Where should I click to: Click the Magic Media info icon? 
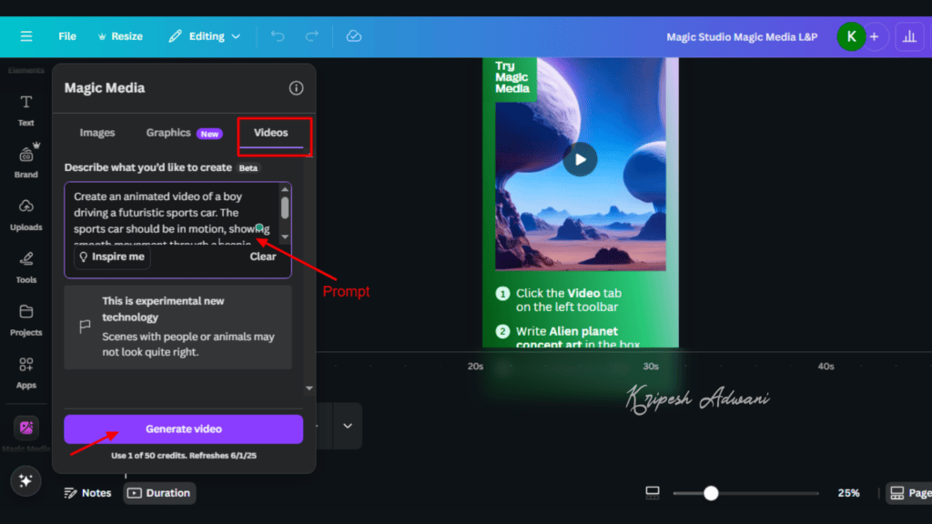(296, 88)
